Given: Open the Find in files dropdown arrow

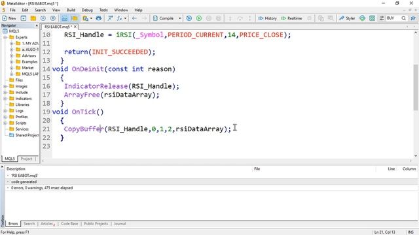Looking at the screenshot, I should coord(91,18).
